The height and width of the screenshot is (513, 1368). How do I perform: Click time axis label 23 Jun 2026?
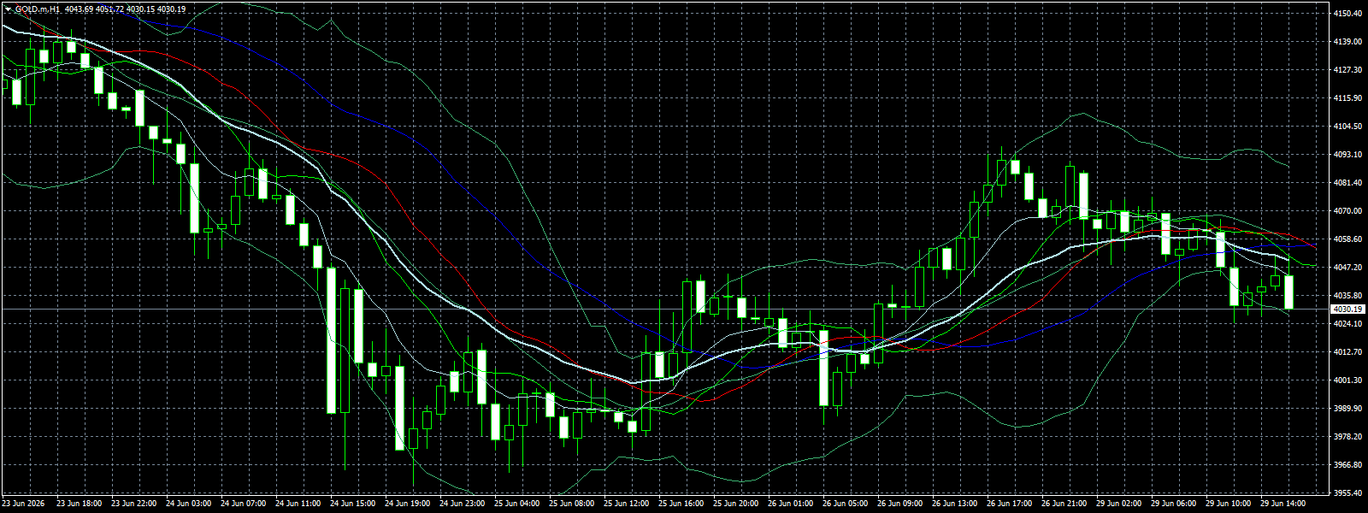pos(23,504)
